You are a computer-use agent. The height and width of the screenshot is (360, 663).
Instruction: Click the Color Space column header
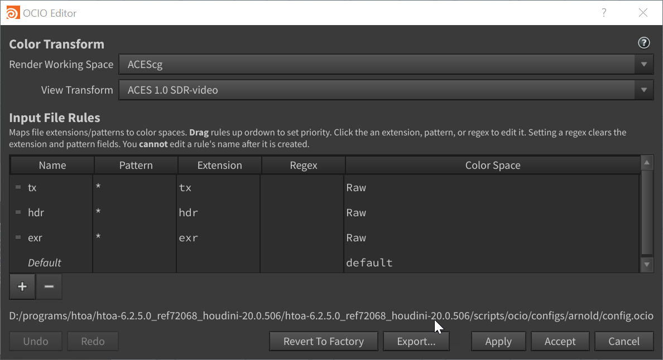tap(493, 165)
